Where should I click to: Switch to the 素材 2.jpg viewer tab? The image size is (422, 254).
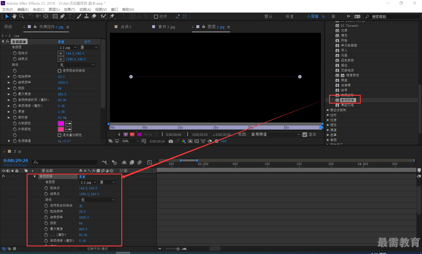pos(166,27)
